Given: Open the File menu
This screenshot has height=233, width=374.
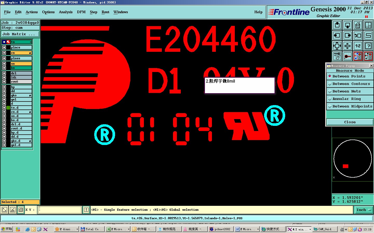Looking at the screenshot, I should (x=7, y=12).
